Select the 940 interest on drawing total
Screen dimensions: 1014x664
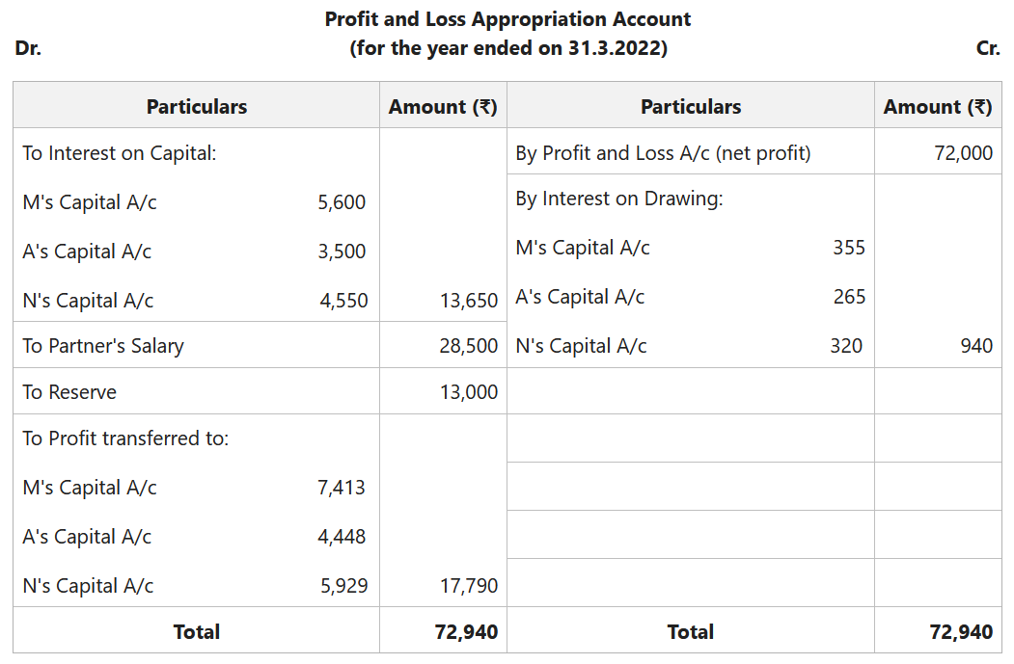pos(975,346)
